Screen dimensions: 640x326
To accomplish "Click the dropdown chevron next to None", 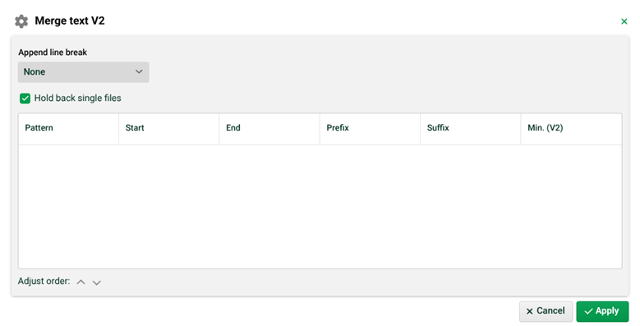I will coord(139,71).
